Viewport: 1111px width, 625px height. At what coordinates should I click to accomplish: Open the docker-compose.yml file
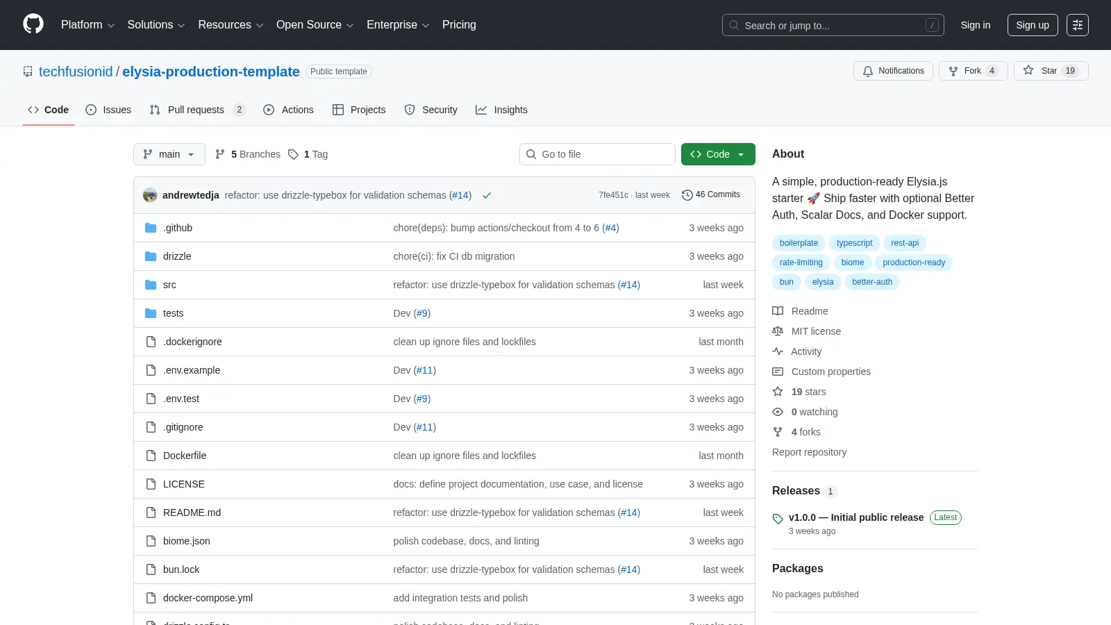coord(208,598)
